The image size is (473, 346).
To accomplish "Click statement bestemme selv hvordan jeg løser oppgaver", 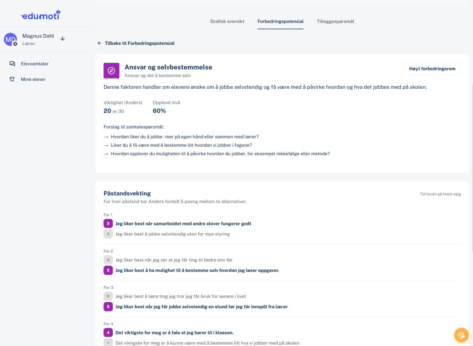I will pyautogui.click(x=197, y=270).
